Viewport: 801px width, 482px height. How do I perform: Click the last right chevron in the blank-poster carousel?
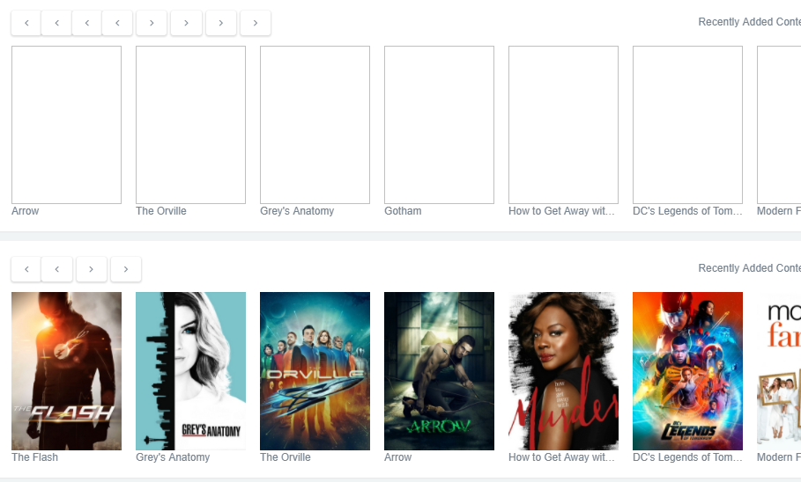pos(256,23)
